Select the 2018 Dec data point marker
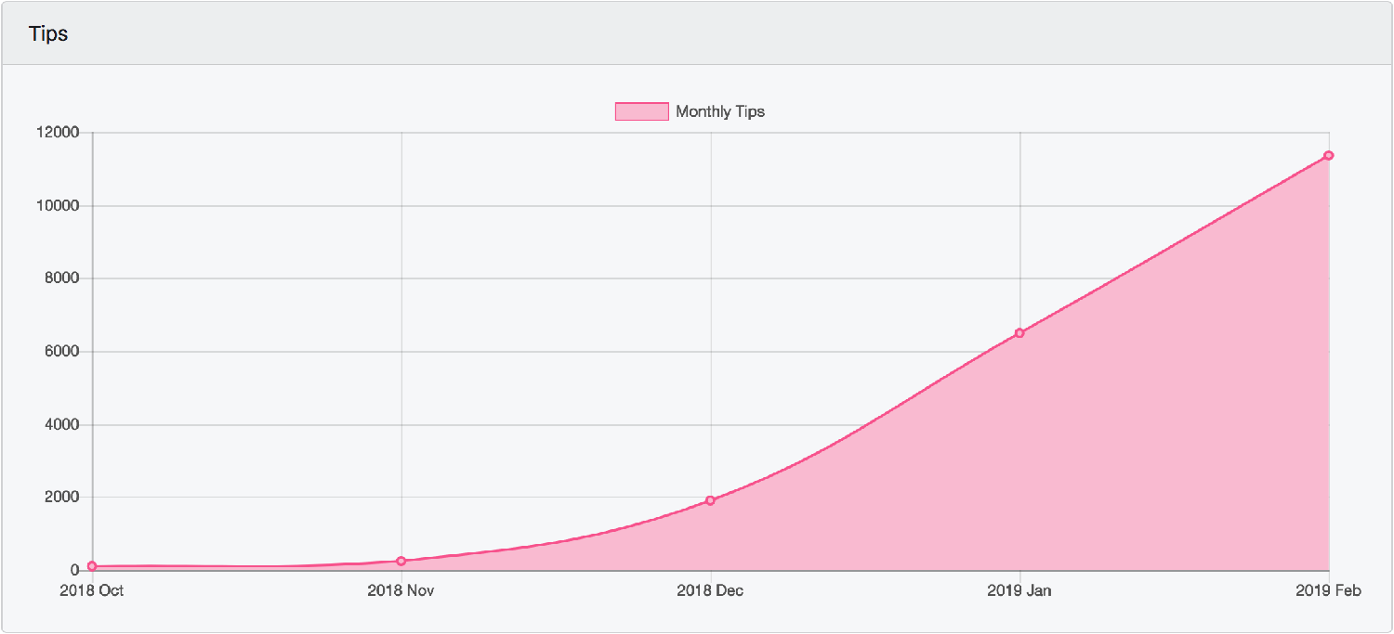This screenshot has height=634, width=1394. (709, 500)
